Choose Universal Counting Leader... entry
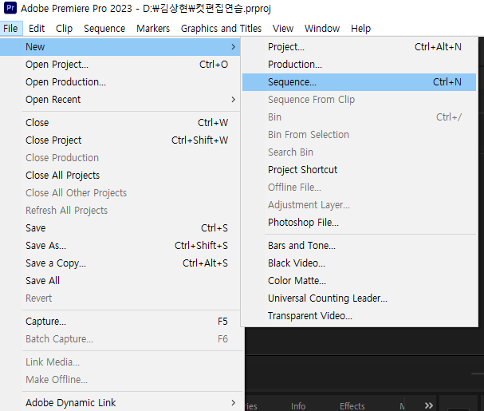484x411 pixels. point(359,298)
